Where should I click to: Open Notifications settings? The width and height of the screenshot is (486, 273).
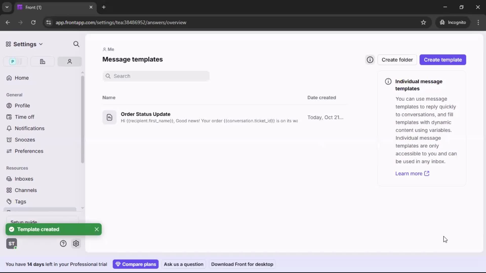[x=29, y=128]
